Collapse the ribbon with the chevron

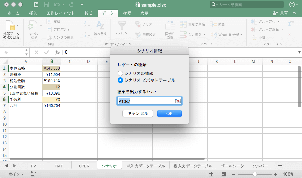(x=294, y=13)
